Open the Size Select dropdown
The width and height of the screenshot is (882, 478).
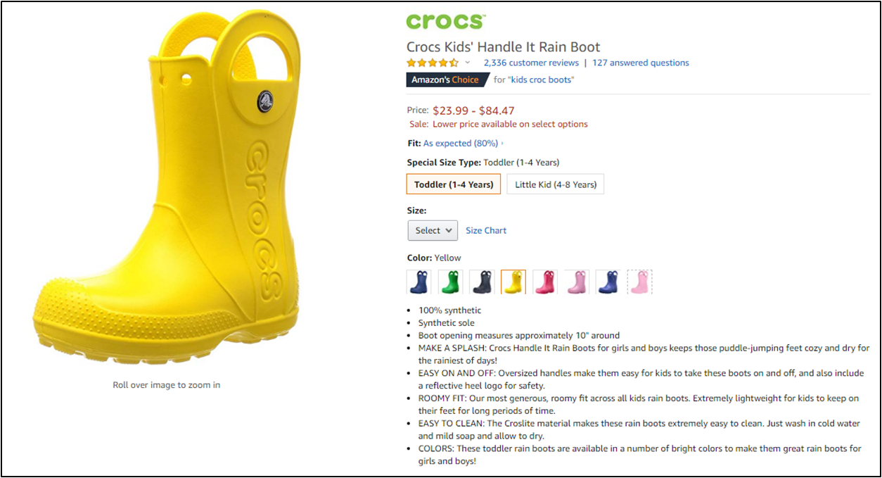pos(433,230)
